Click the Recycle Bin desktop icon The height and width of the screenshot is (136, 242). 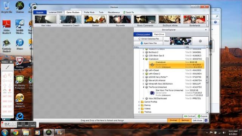click(6, 7)
